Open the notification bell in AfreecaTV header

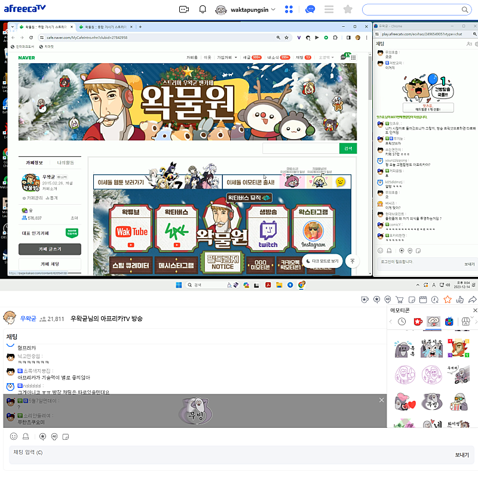[x=203, y=10]
